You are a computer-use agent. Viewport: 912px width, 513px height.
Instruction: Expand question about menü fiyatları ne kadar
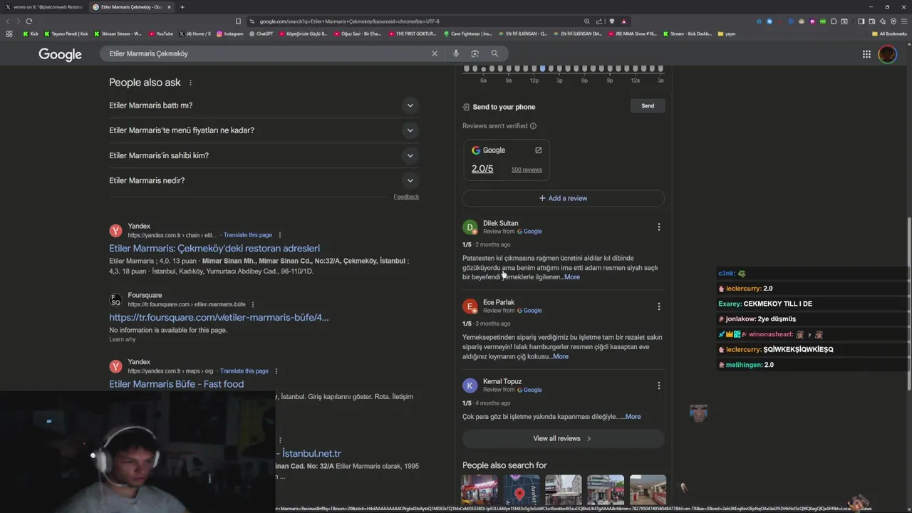click(x=264, y=130)
